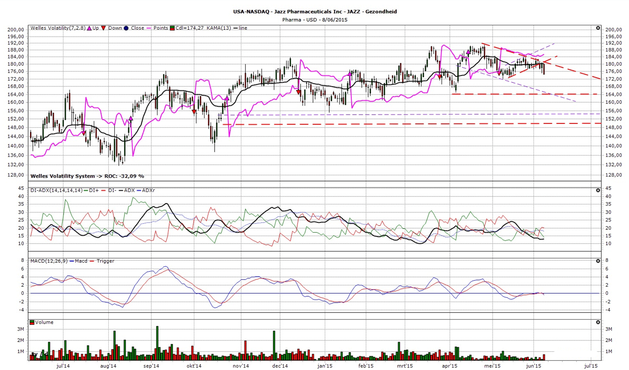The image size is (629, 370).
Task: Click the subtitle 'Pharma - USD - 8/06/2015'
Action: 315,20
